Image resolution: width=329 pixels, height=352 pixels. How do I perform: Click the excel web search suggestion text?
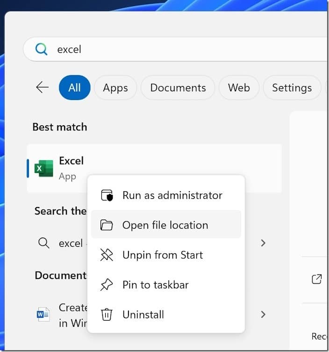point(71,244)
